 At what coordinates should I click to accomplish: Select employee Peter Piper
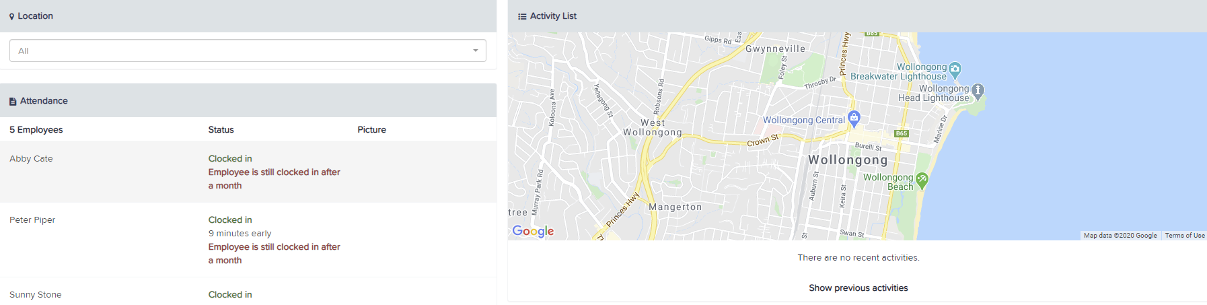(32, 219)
